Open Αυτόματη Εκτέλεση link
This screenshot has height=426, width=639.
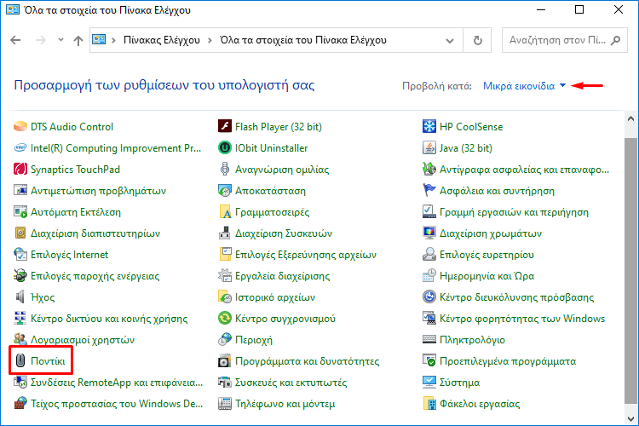pyautogui.click(x=76, y=212)
